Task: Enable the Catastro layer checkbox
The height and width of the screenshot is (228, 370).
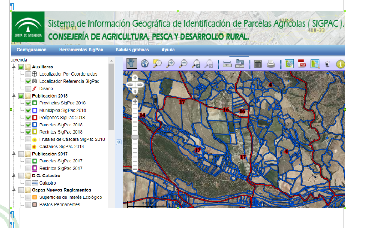Action: click(28, 183)
